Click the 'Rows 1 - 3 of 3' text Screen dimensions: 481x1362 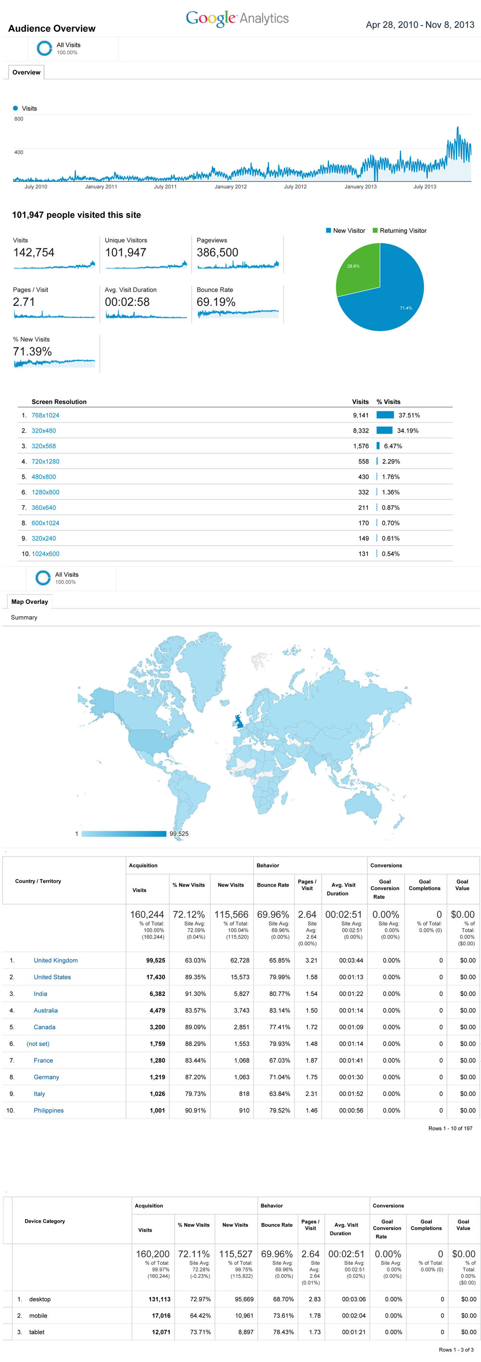[x=456, y=1350]
